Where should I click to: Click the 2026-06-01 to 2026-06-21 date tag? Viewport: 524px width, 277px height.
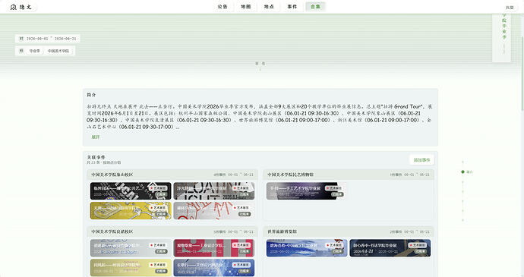(47, 39)
